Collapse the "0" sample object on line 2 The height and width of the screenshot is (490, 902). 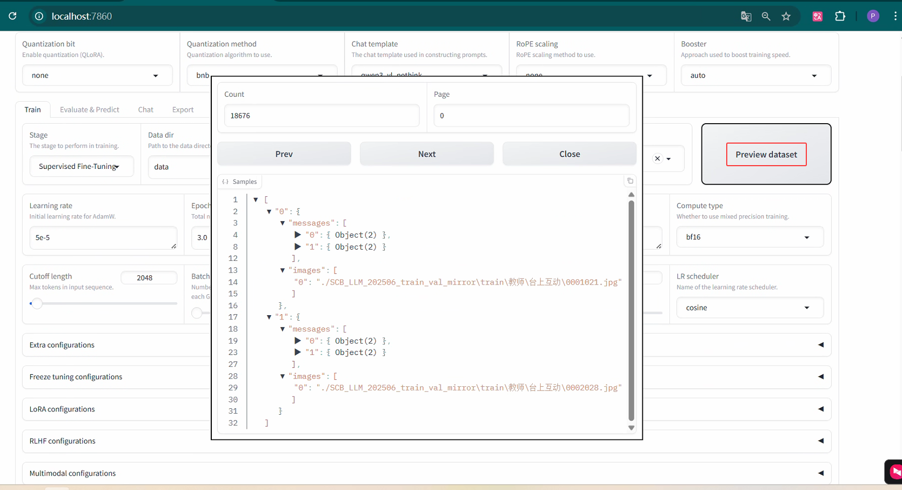[x=269, y=211]
